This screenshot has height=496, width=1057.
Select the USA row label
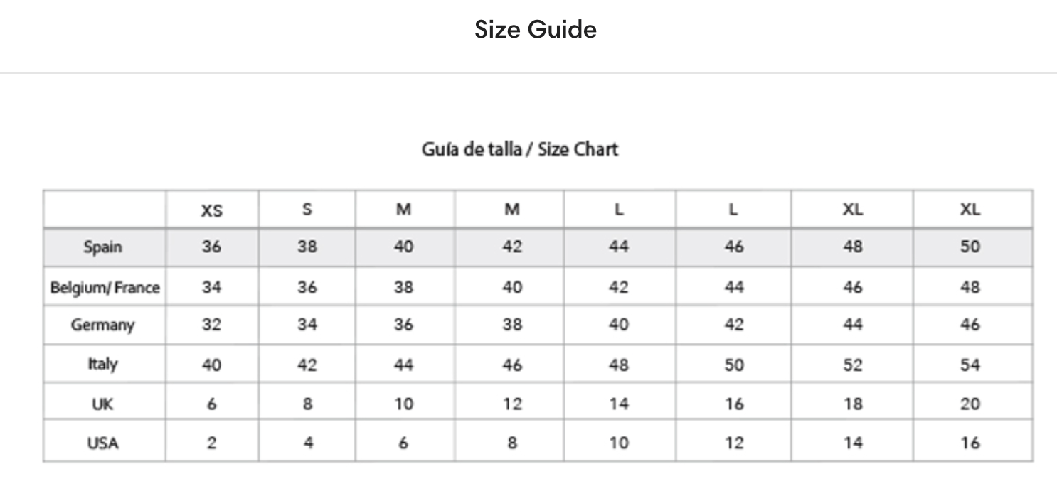pyautogui.click(x=103, y=443)
